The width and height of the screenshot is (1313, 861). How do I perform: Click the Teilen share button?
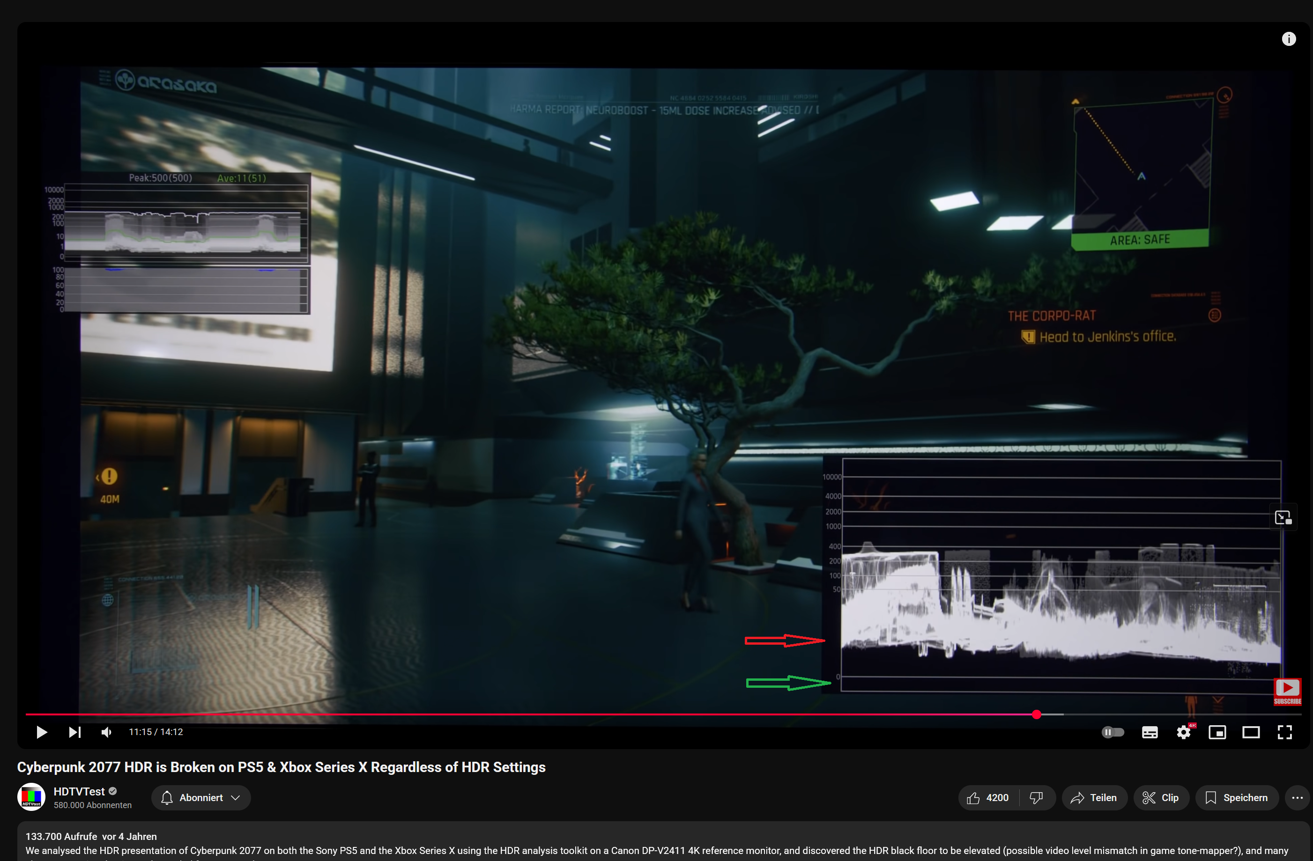coord(1093,798)
